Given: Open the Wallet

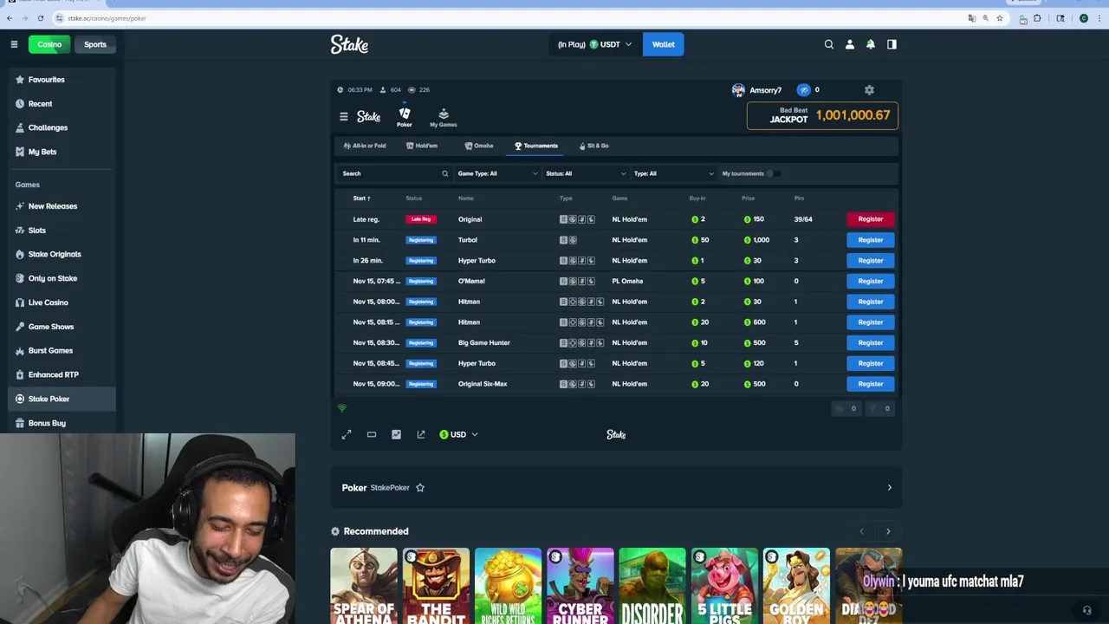Looking at the screenshot, I should [x=664, y=44].
